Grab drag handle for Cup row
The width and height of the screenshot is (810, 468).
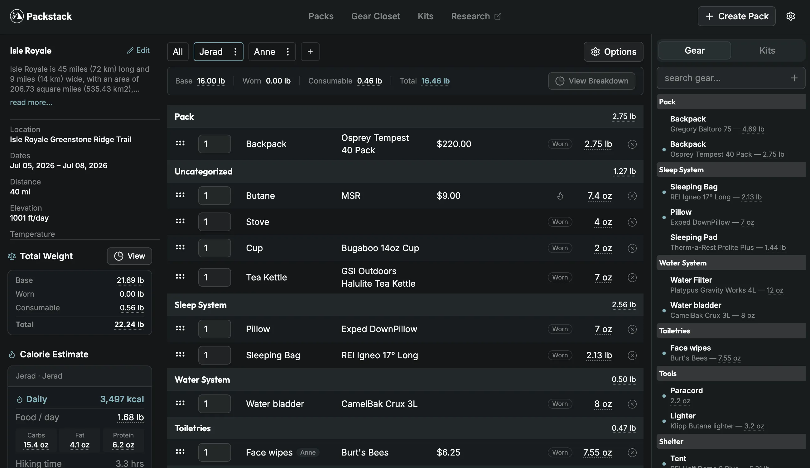pyautogui.click(x=180, y=247)
